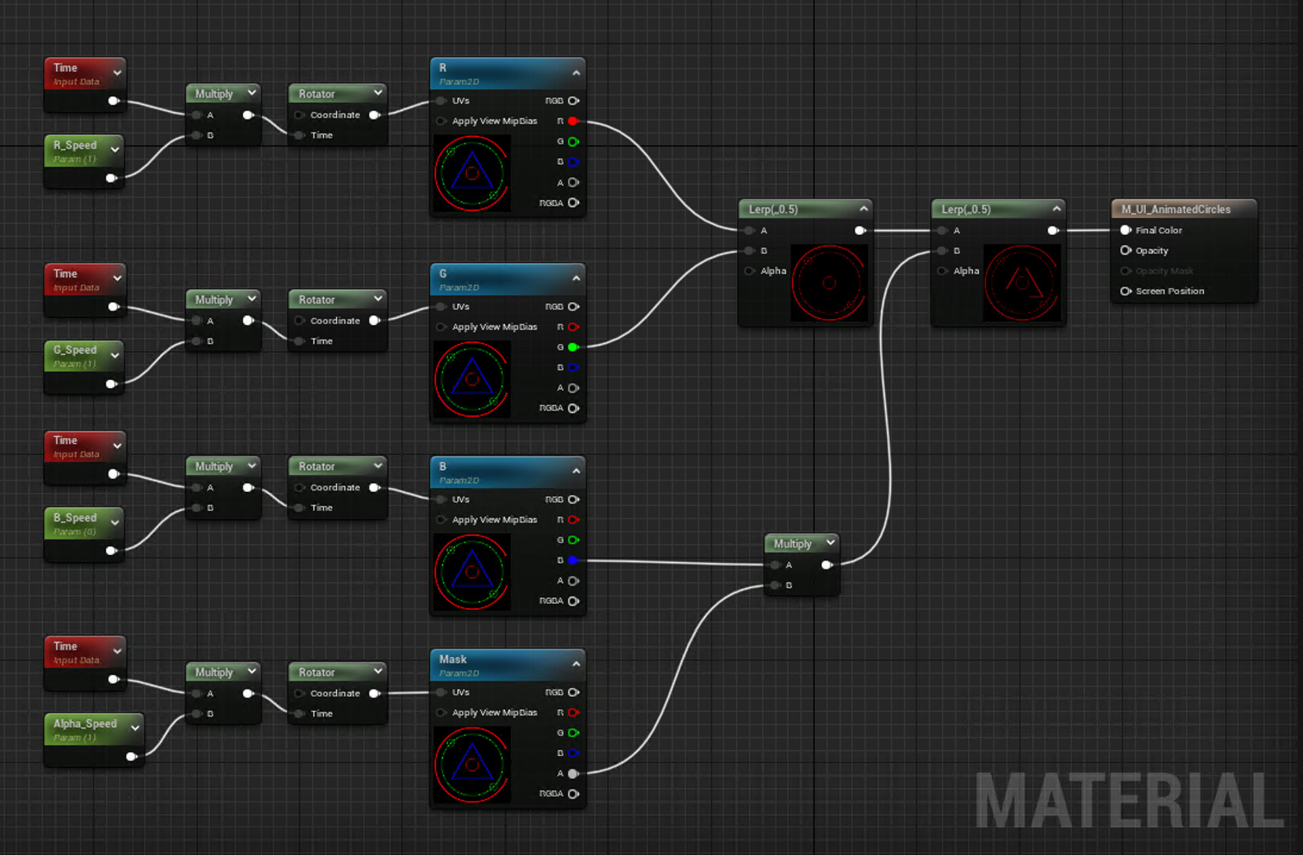Click the red R output pin on R node
This screenshot has width=1303, height=855.
(x=573, y=121)
